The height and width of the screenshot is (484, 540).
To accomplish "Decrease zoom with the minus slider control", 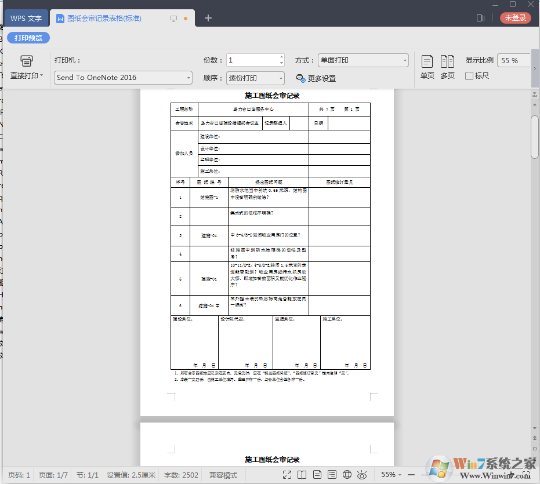I will pos(413,474).
